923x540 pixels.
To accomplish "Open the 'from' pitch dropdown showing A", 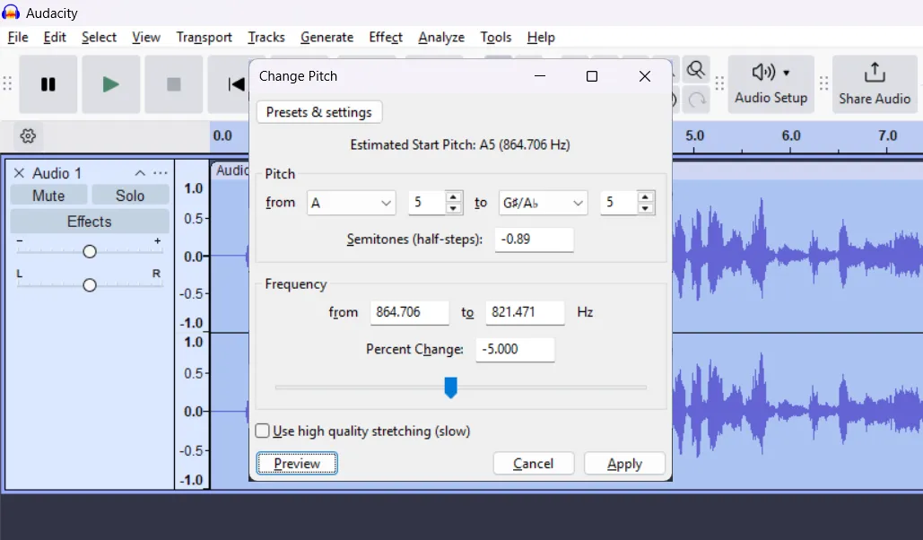I will coord(351,203).
